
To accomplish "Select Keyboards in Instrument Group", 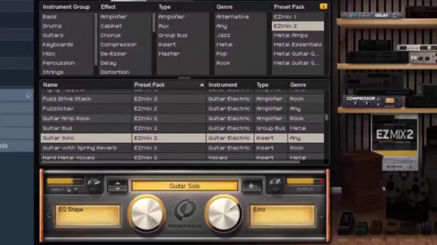I will pyautogui.click(x=58, y=44).
